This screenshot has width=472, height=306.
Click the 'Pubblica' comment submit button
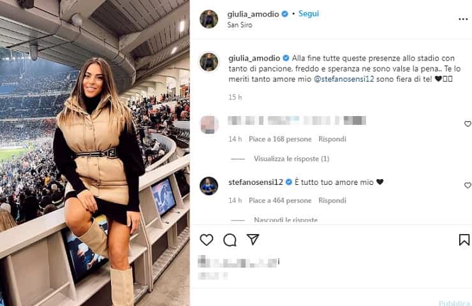click(x=454, y=303)
